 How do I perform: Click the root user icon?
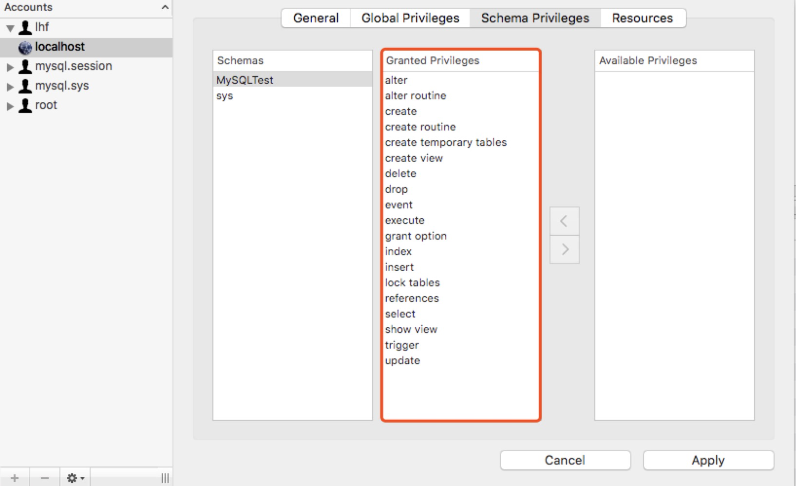click(x=25, y=105)
